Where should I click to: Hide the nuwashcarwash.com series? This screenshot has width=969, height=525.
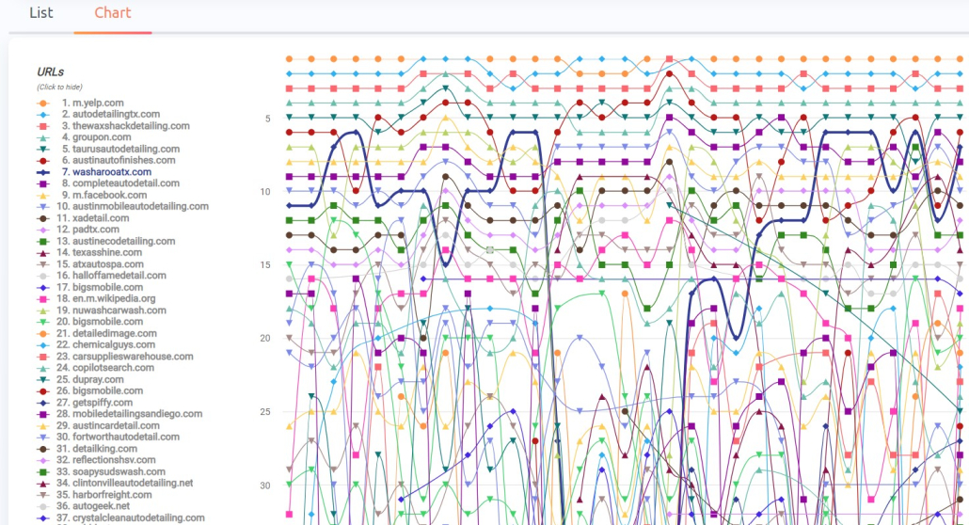[111, 310]
